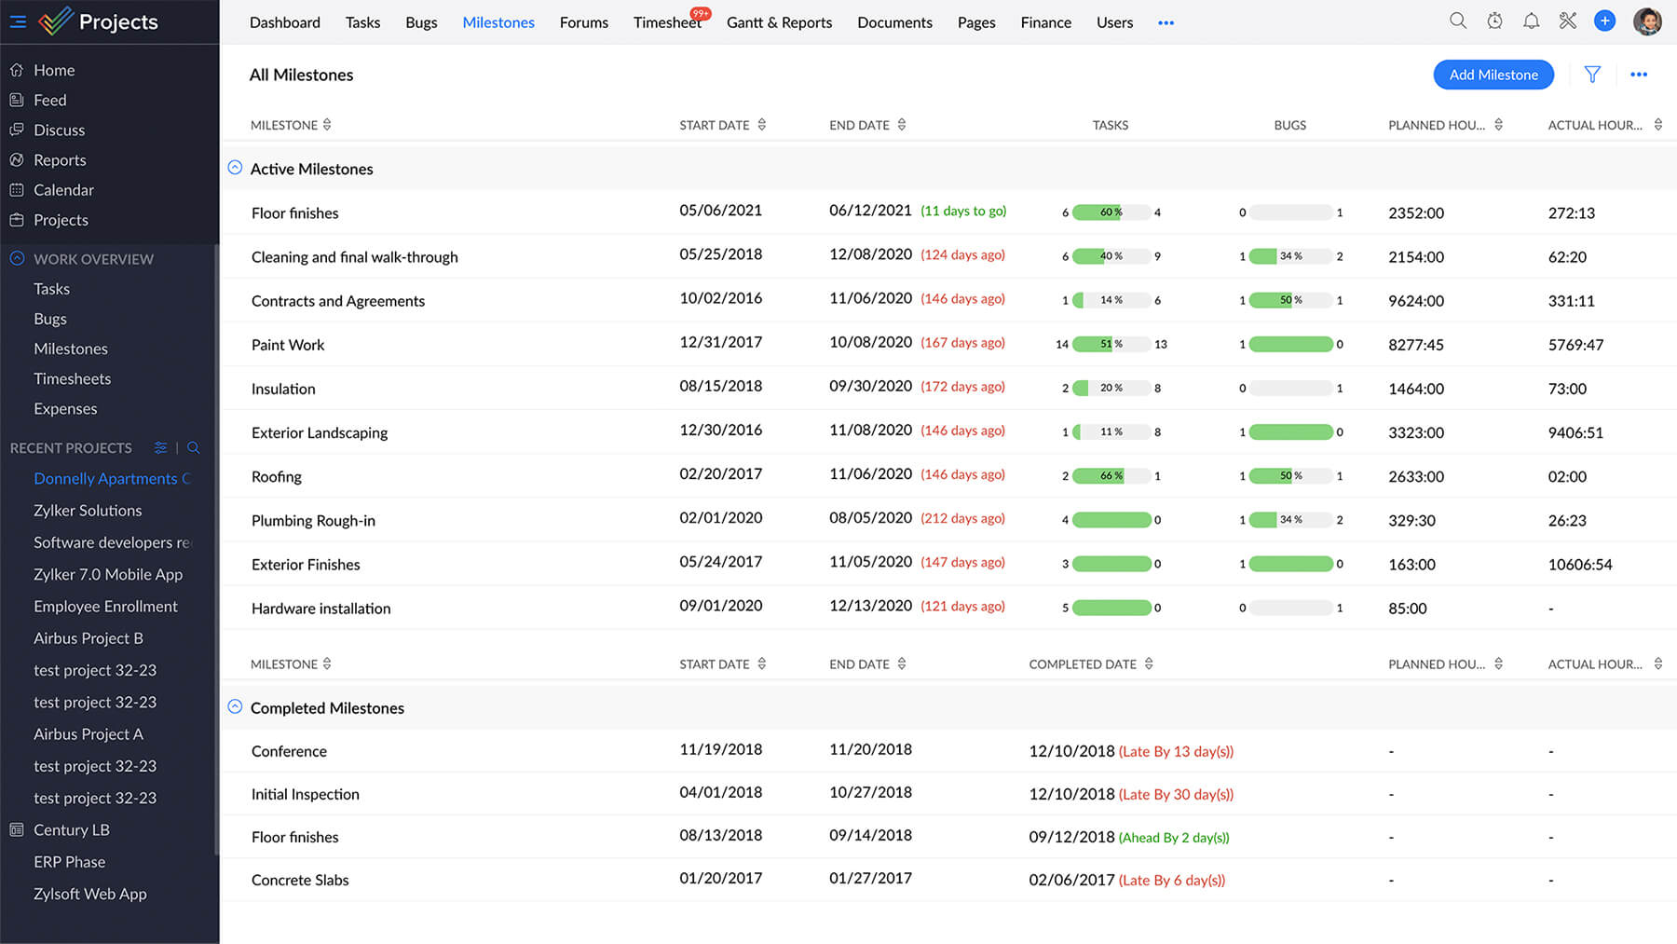1677x944 pixels.
Task: Collapse the Completed Milestones section
Action: click(x=235, y=707)
